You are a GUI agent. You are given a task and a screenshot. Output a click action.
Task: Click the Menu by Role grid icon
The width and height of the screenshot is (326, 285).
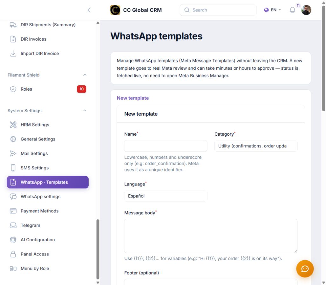[13, 269]
